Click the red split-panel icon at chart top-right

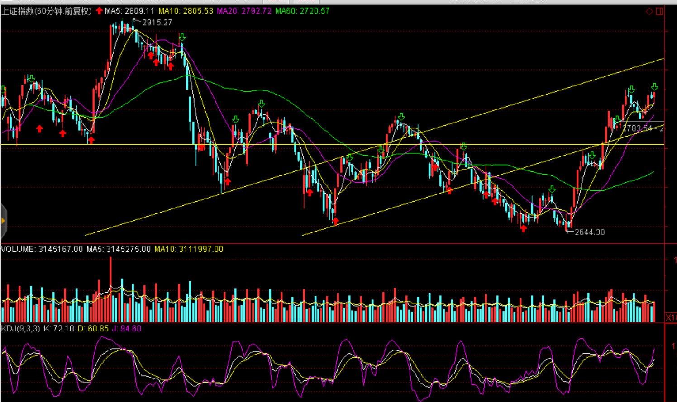(x=659, y=11)
